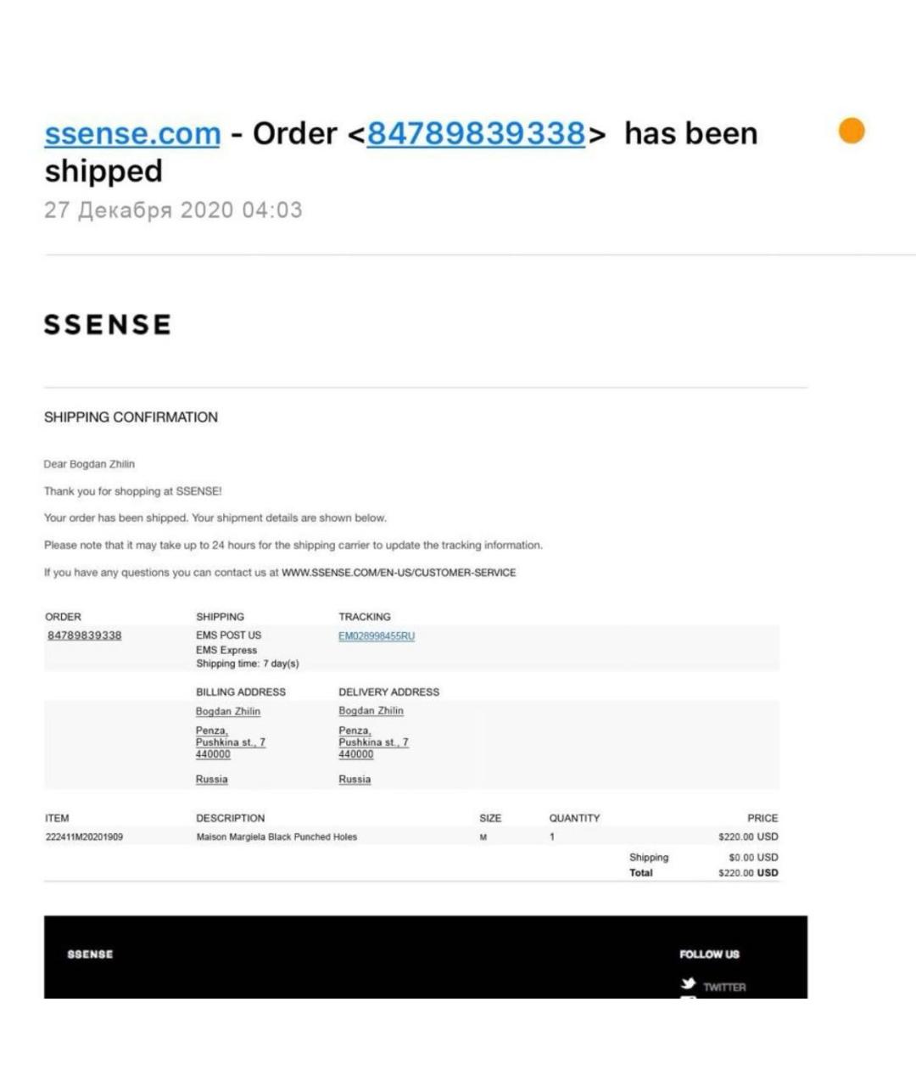
Task: Open the customer service URL link
Action: 399,573
